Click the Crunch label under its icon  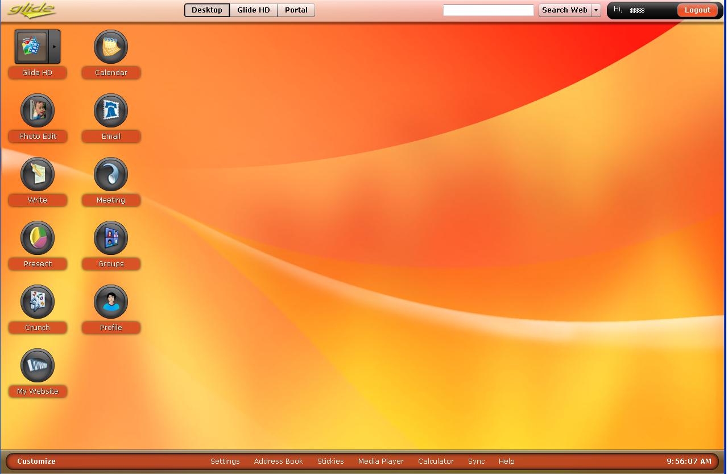pos(38,328)
